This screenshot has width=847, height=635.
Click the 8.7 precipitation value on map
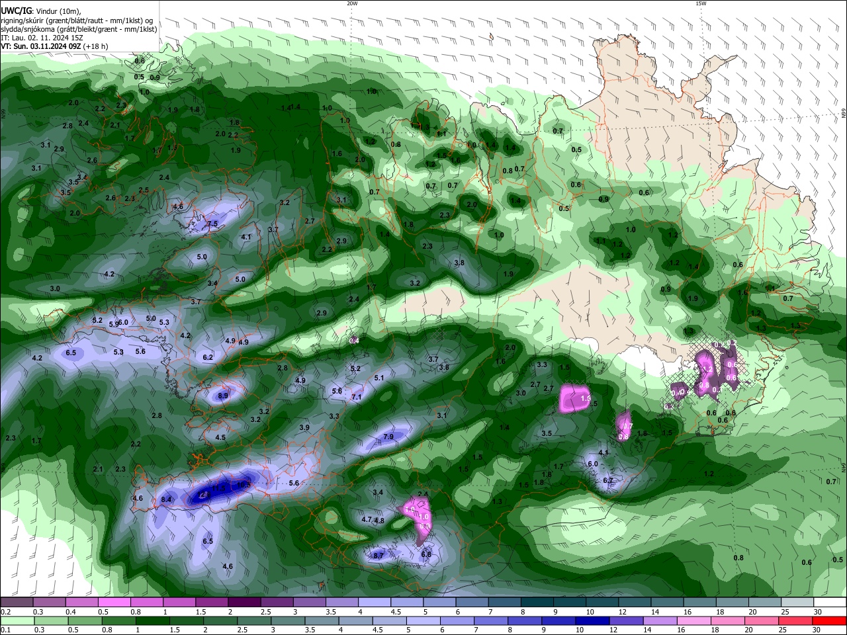379,556
